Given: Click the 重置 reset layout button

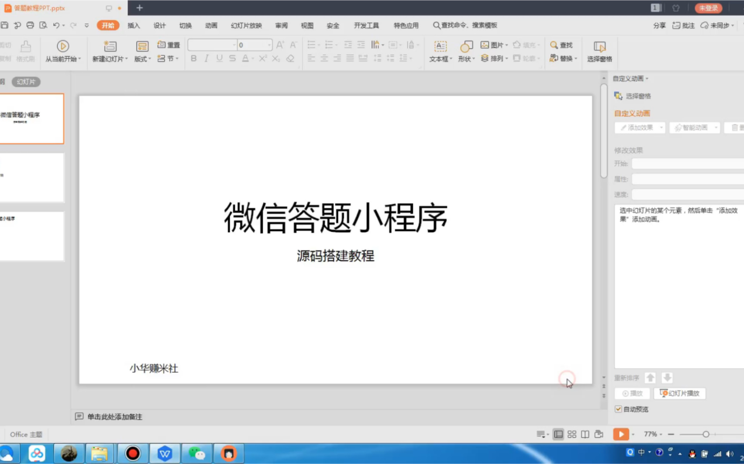Looking at the screenshot, I should click(169, 45).
